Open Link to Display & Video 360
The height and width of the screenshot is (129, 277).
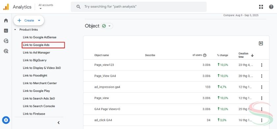pyautogui.click(x=42, y=68)
